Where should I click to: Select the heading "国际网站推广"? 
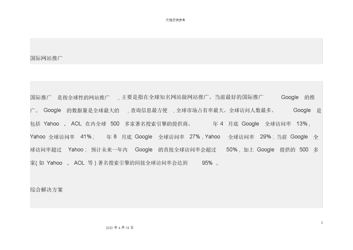tap(47, 58)
